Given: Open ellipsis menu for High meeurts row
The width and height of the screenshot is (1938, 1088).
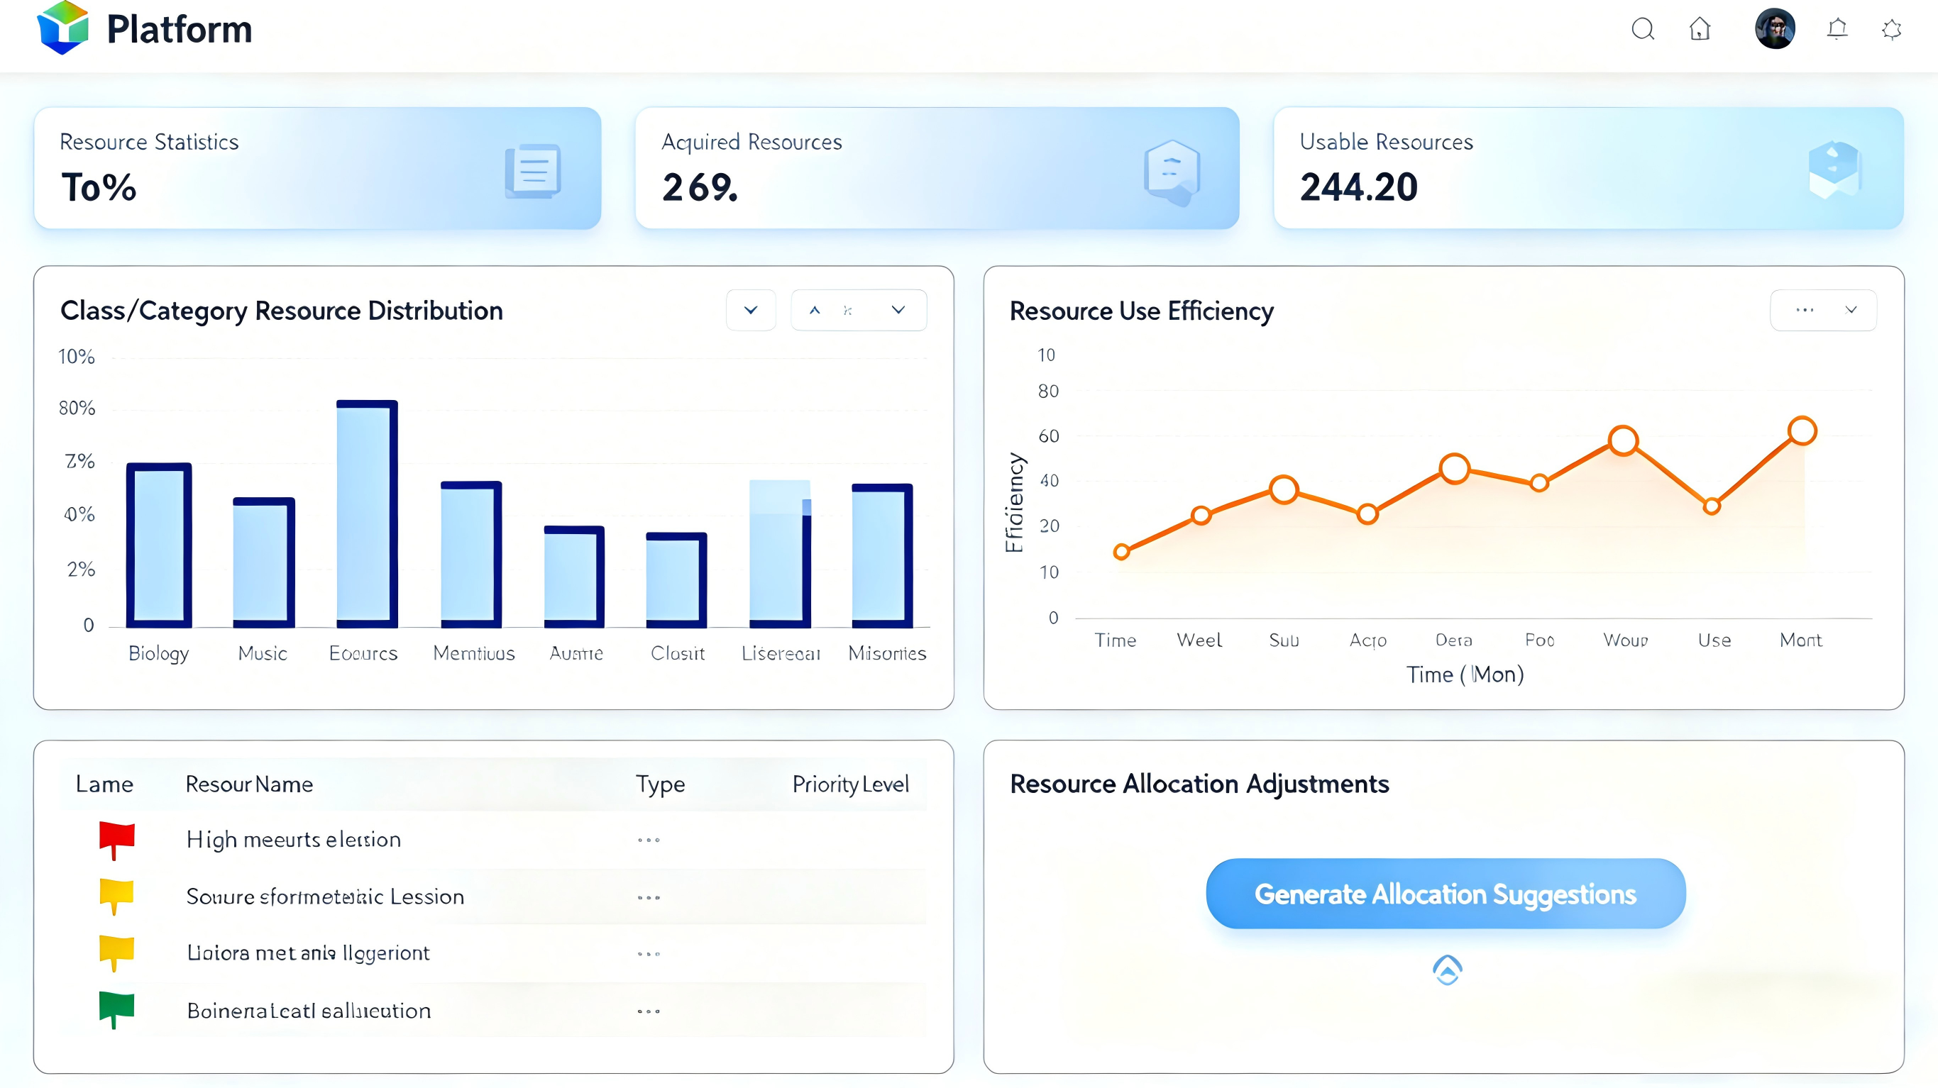Looking at the screenshot, I should pyautogui.click(x=649, y=840).
